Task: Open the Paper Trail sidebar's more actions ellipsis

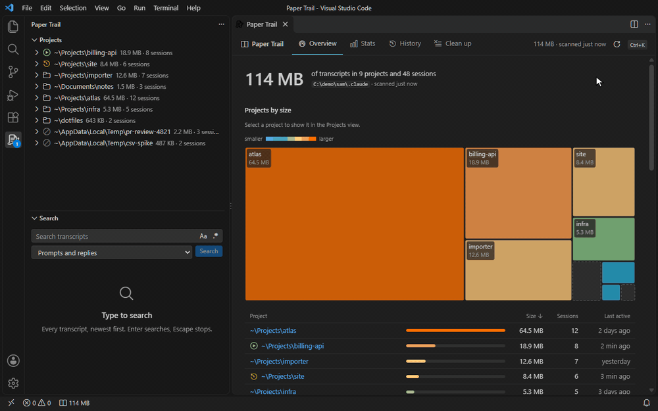Action: 221,24
